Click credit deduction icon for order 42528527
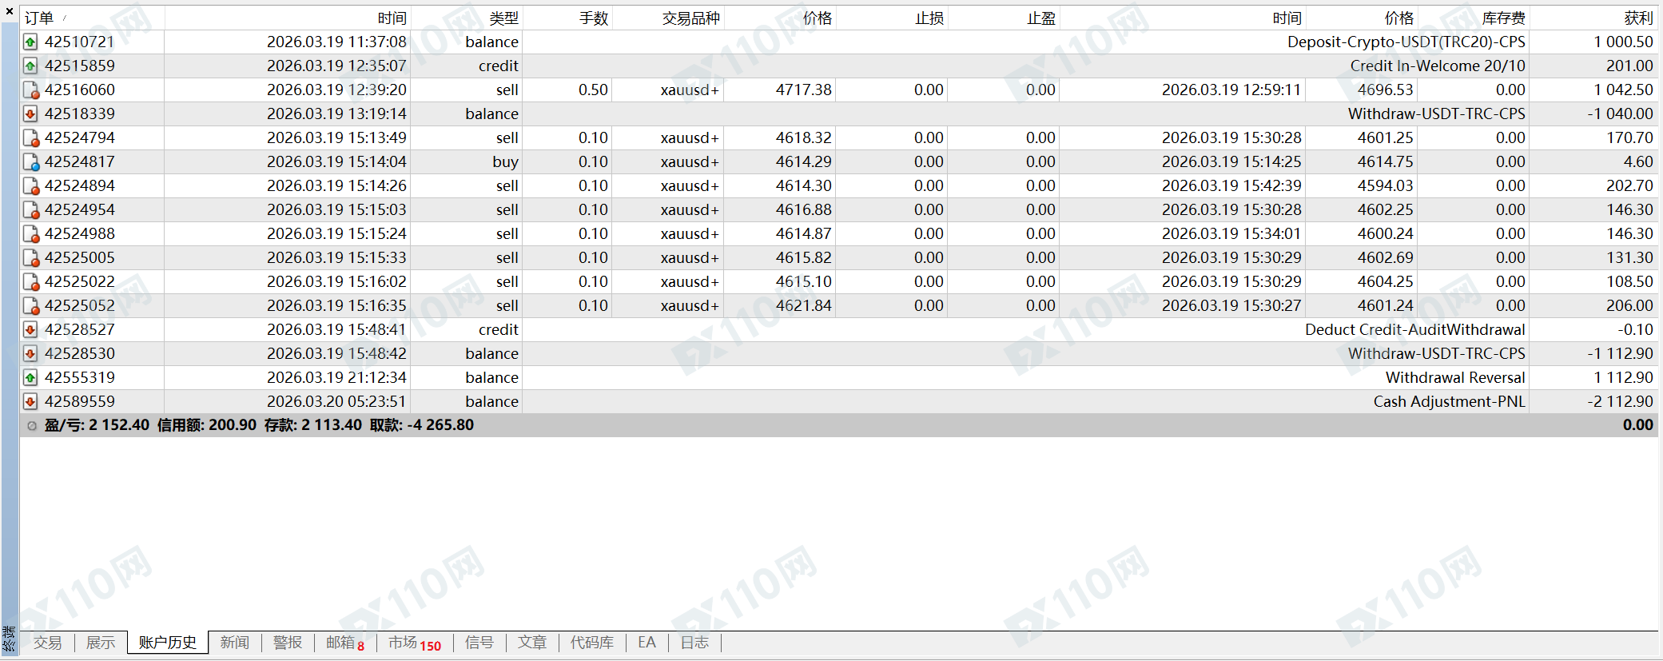The height and width of the screenshot is (661, 1663). coord(30,330)
